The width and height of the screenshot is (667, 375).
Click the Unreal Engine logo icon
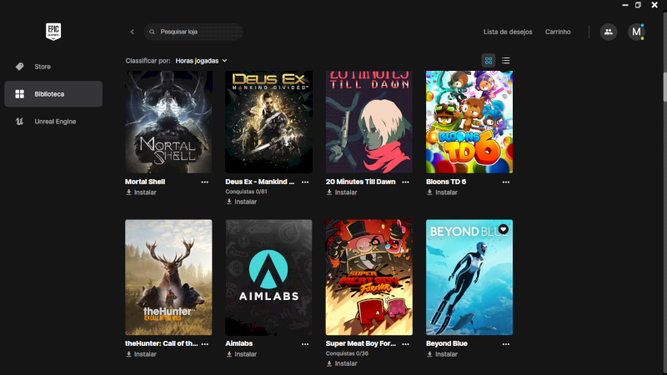click(19, 122)
